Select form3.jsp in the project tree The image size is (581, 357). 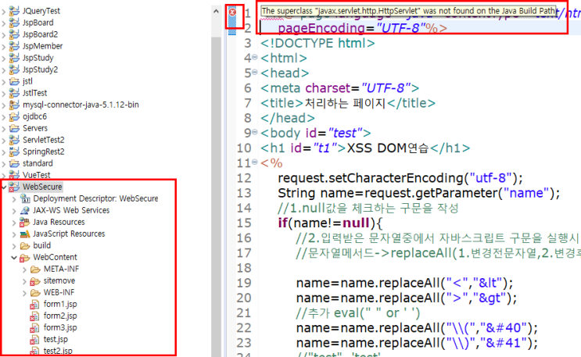click(x=60, y=328)
